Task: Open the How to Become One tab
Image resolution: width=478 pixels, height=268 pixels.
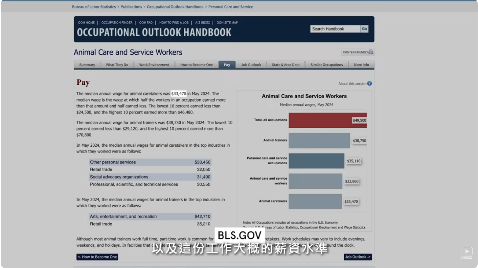Action: [197, 65]
